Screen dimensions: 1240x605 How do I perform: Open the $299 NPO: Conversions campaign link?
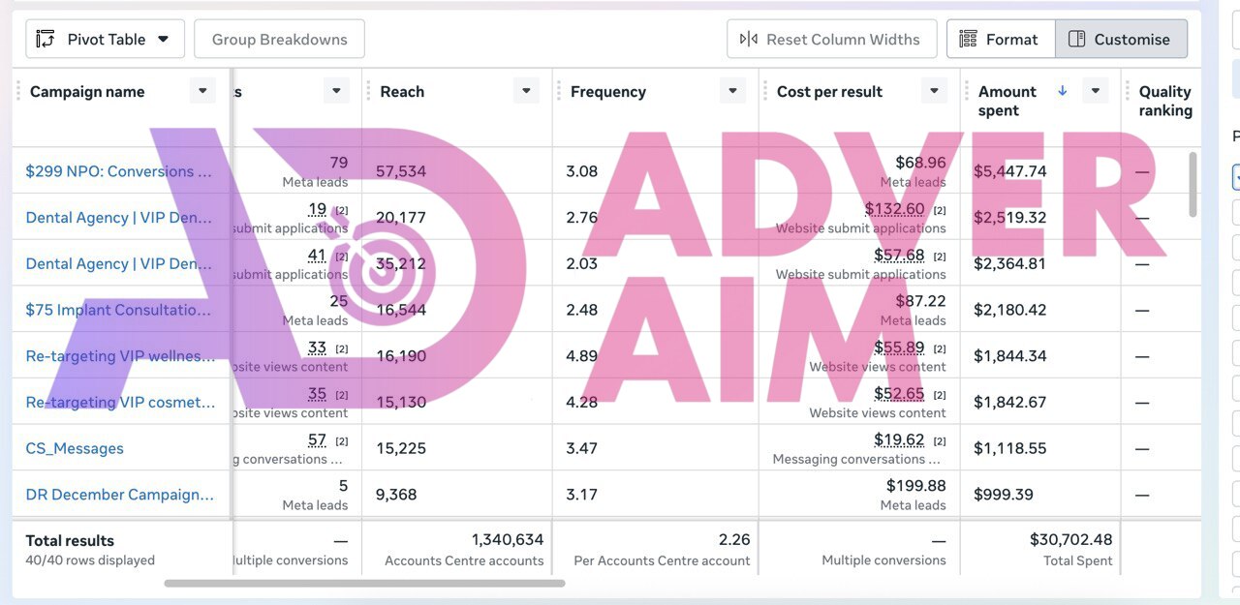pyautogui.click(x=119, y=171)
